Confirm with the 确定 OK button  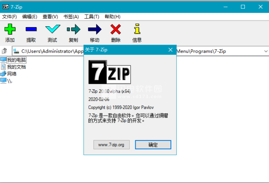point(153,145)
